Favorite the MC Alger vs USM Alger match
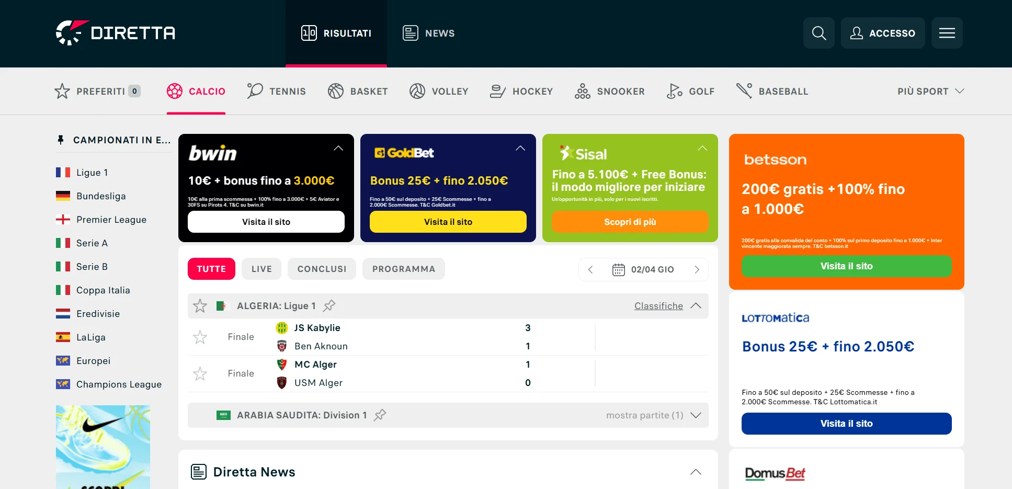This screenshot has width=1012, height=489. 200,374
